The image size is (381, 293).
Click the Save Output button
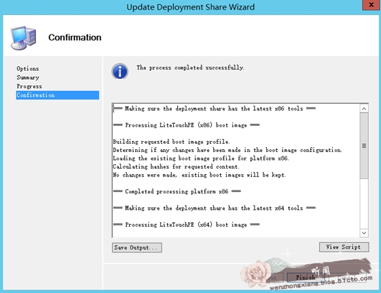[137, 248]
